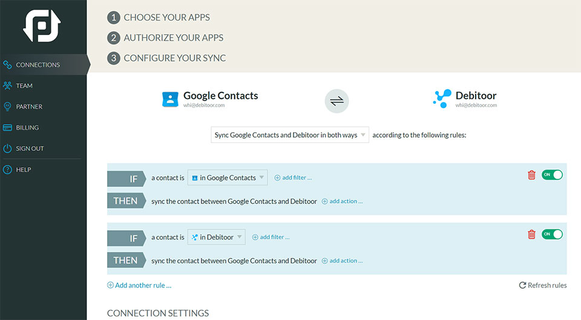581x320 pixels.
Task: Open the sync direction dropdown
Action: [x=290, y=135]
